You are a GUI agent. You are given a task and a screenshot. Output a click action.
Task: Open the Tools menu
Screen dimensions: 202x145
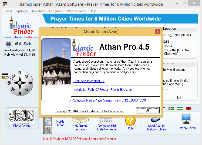8,11
